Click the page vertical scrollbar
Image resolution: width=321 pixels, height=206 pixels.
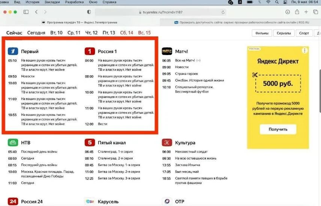coord(320,91)
